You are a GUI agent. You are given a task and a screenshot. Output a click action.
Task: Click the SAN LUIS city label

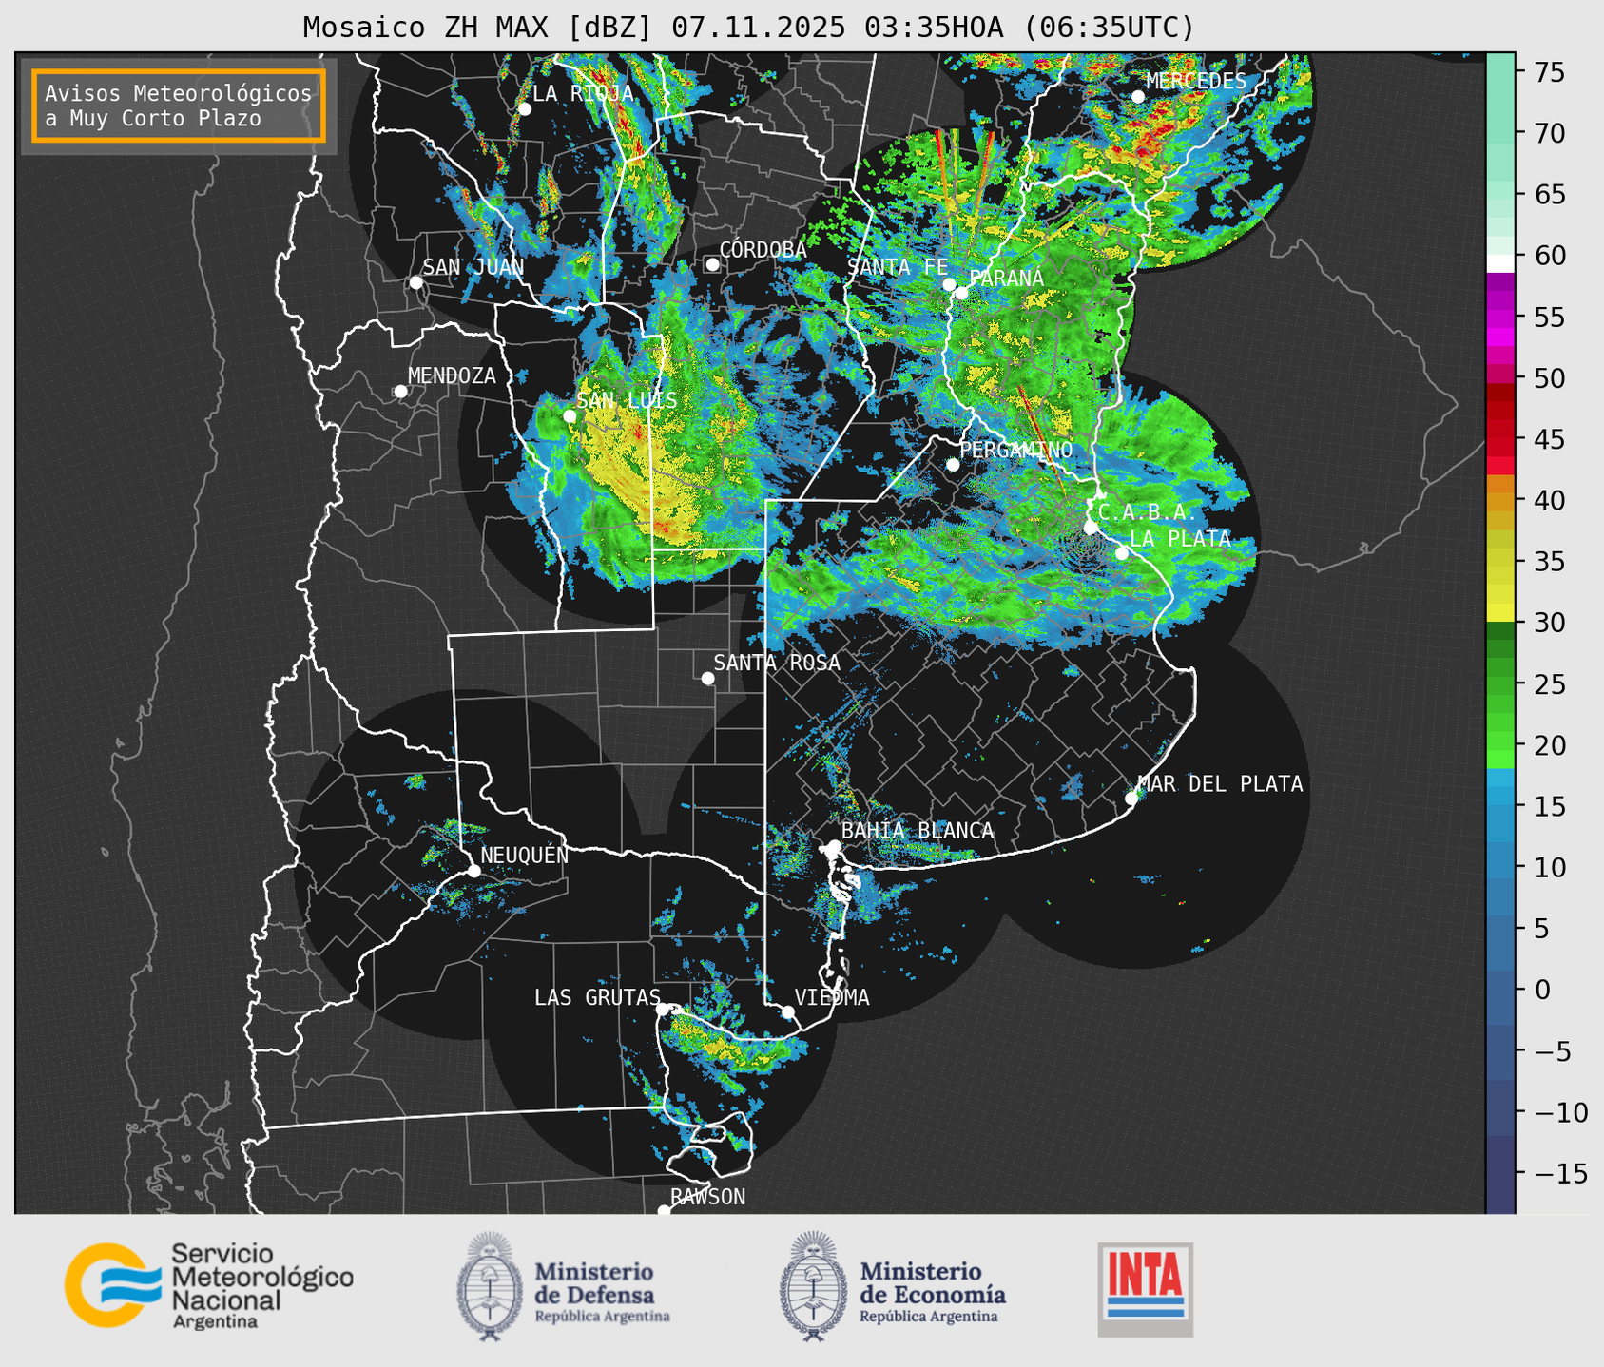(x=628, y=400)
